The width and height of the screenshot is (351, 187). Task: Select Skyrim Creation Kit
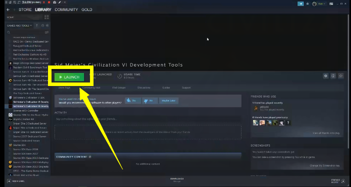click(x=23, y=119)
